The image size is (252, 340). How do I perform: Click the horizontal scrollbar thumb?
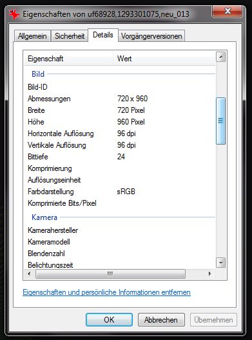(110, 274)
